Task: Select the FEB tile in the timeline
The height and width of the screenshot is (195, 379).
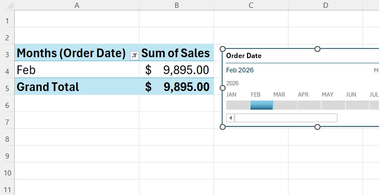Action: pos(262,105)
